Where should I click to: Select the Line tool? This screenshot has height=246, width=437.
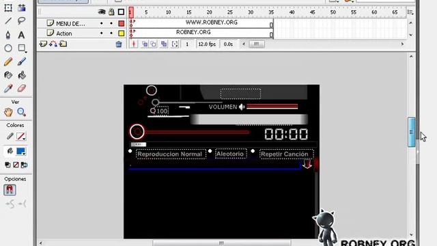point(8,21)
